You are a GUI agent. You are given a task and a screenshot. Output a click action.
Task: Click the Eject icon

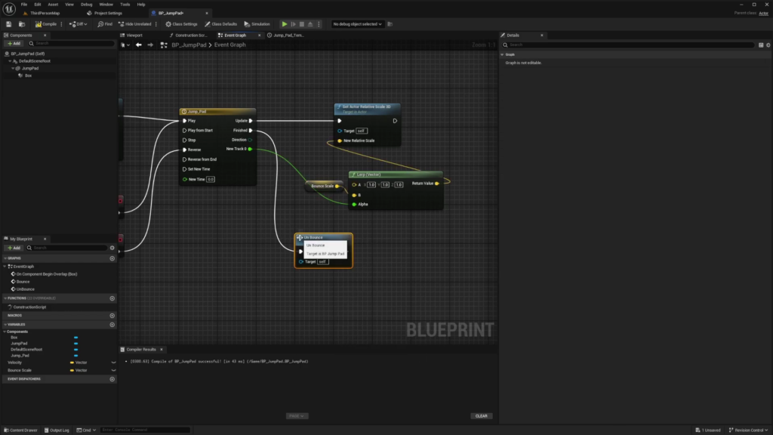click(x=310, y=23)
